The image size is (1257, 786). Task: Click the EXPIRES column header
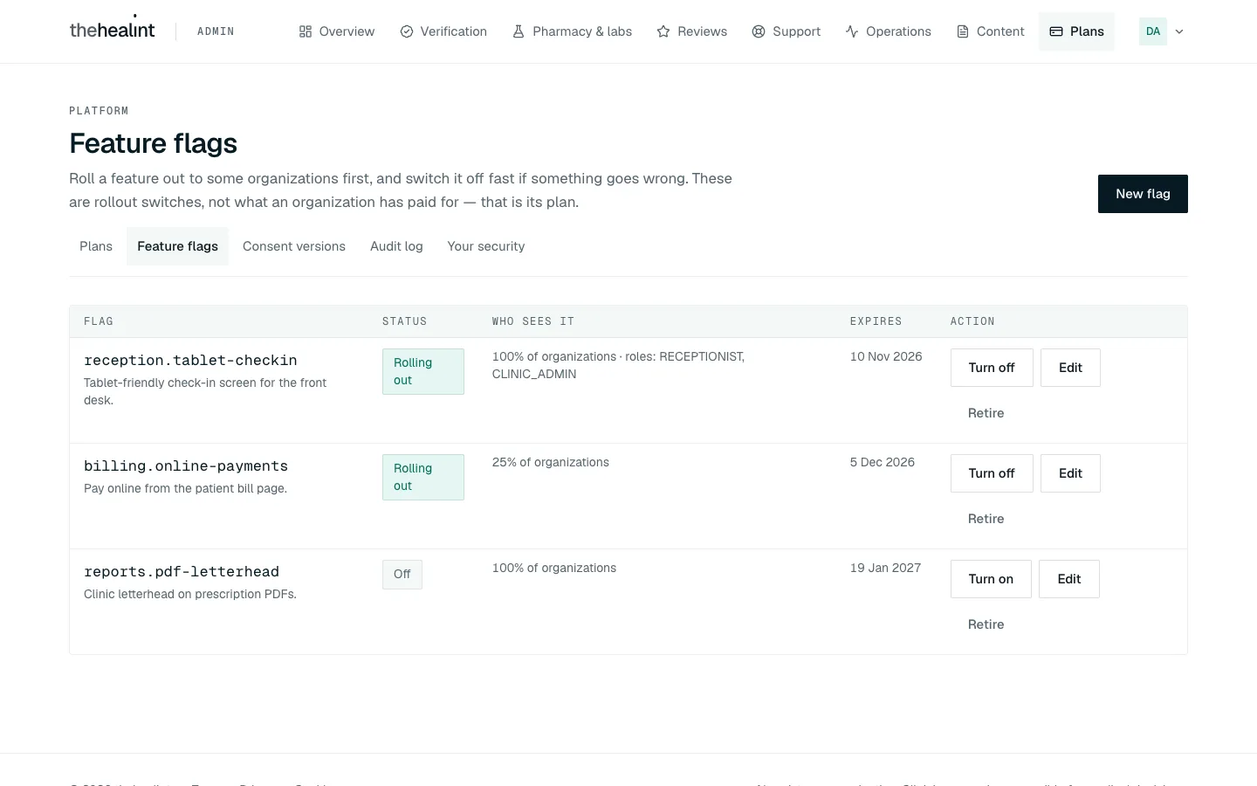(x=876, y=321)
